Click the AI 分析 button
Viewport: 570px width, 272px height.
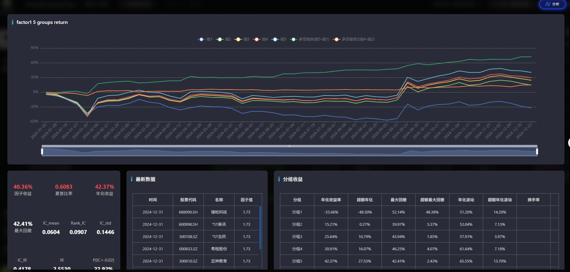[552, 4]
